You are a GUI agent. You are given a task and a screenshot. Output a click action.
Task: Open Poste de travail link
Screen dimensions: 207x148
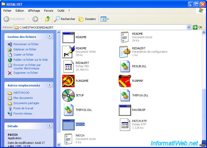(x=23, y=108)
